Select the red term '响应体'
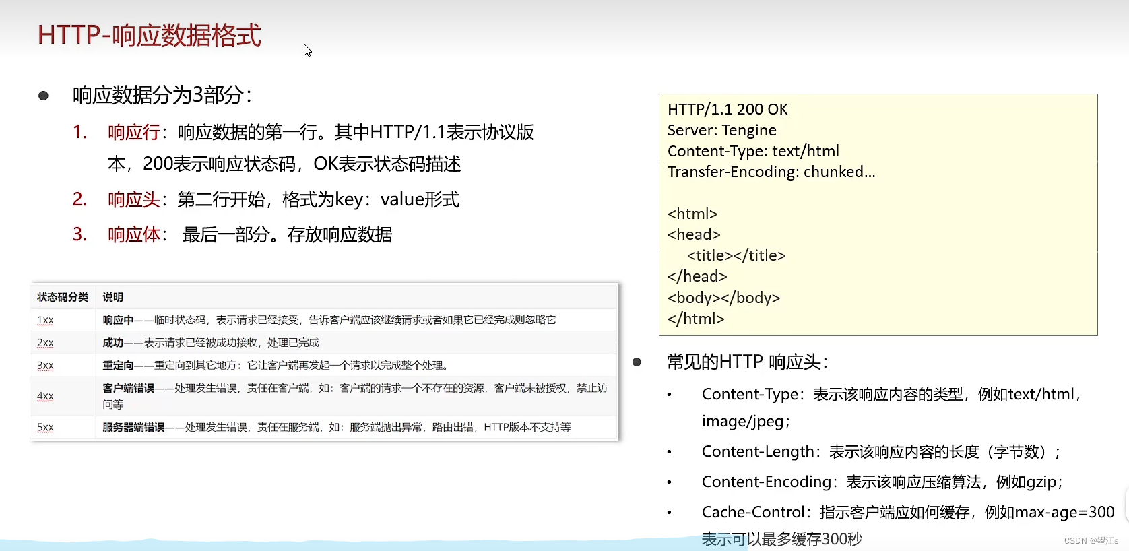The image size is (1129, 551). pos(134,234)
